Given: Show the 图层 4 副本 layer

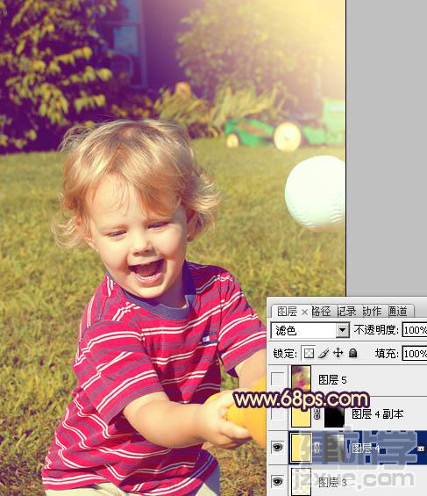Looking at the screenshot, I should click(x=278, y=413).
